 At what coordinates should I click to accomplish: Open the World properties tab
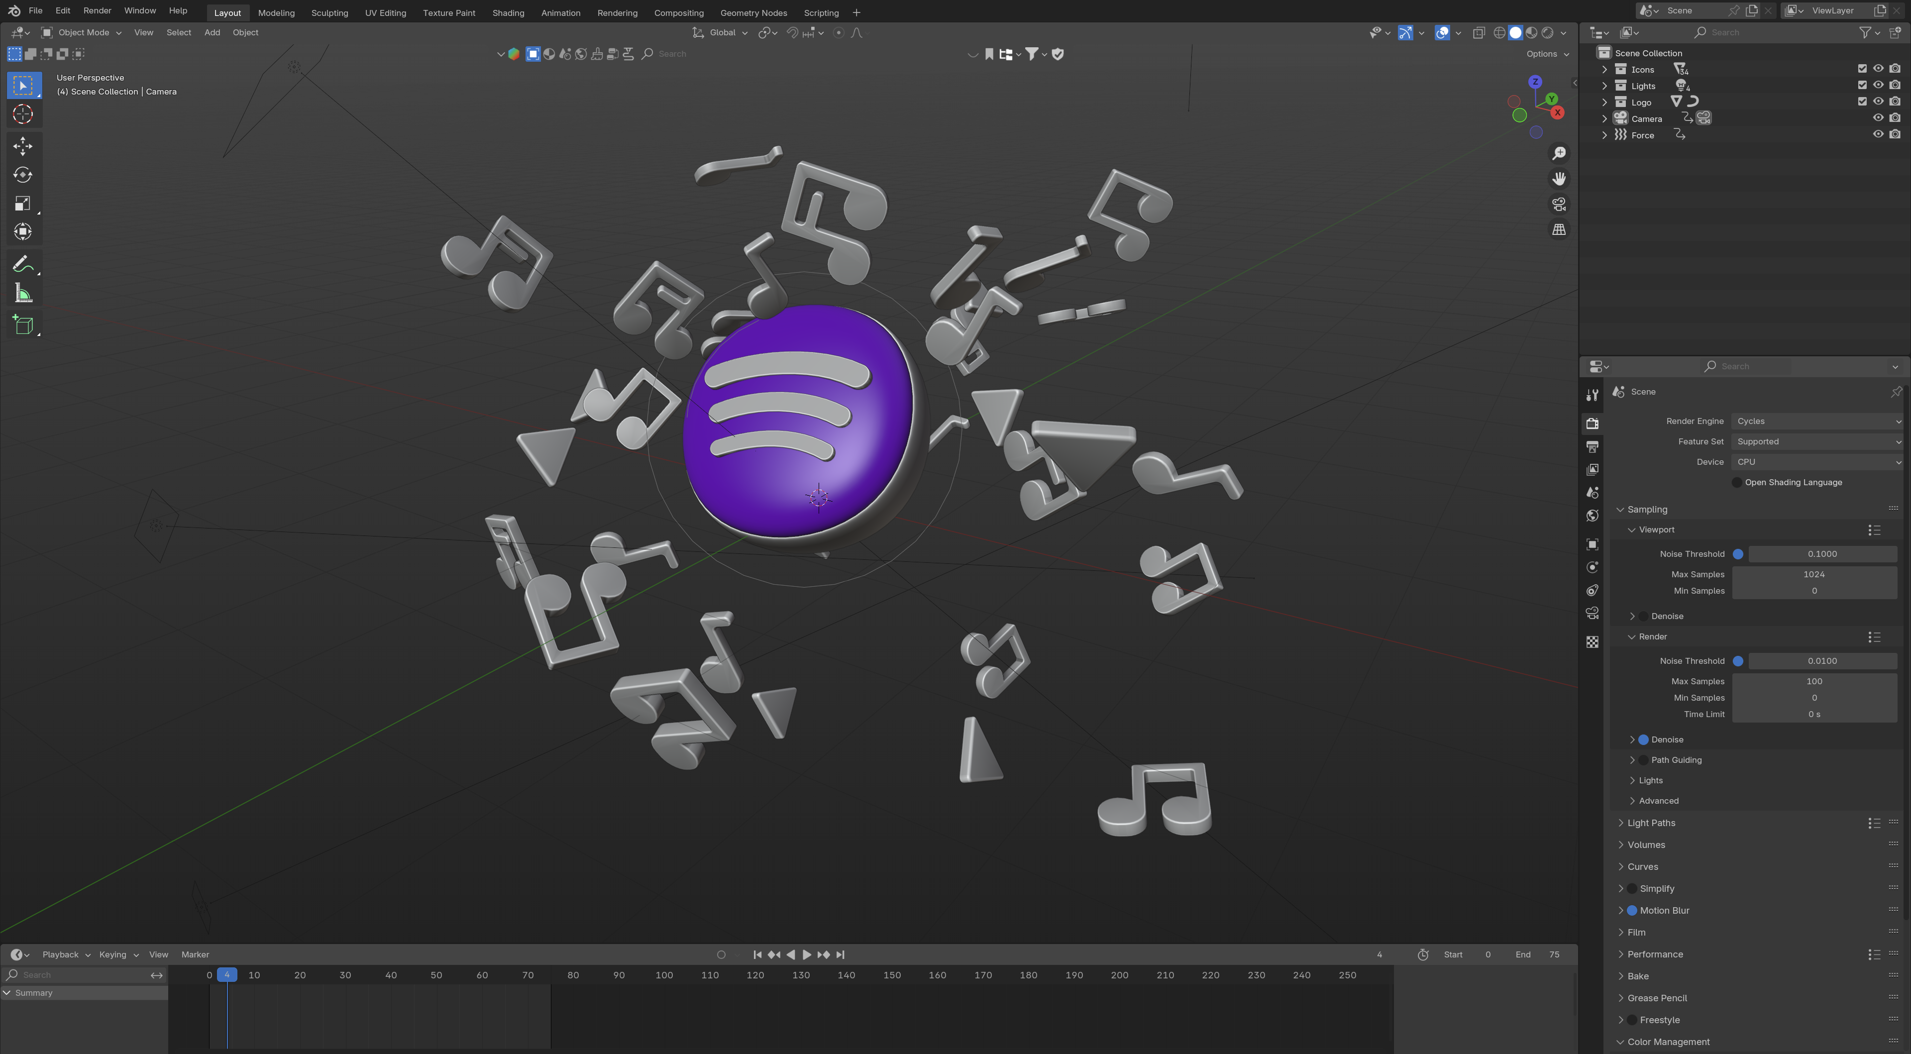click(1592, 516)
